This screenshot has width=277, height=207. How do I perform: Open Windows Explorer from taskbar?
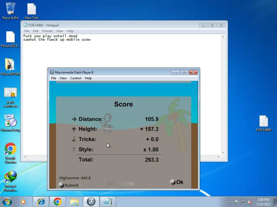pyautogui.click(x=74, y=202)
